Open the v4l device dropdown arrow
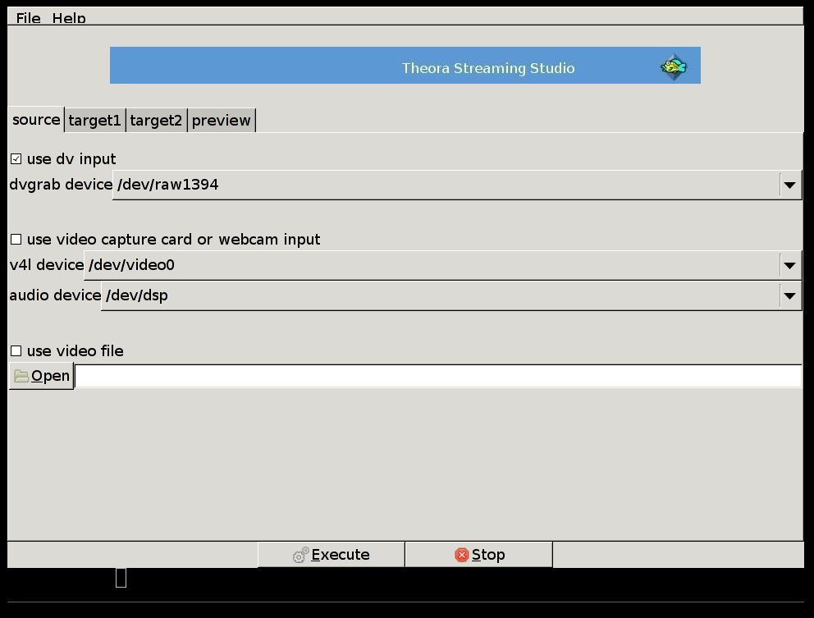 coord(789,265)
